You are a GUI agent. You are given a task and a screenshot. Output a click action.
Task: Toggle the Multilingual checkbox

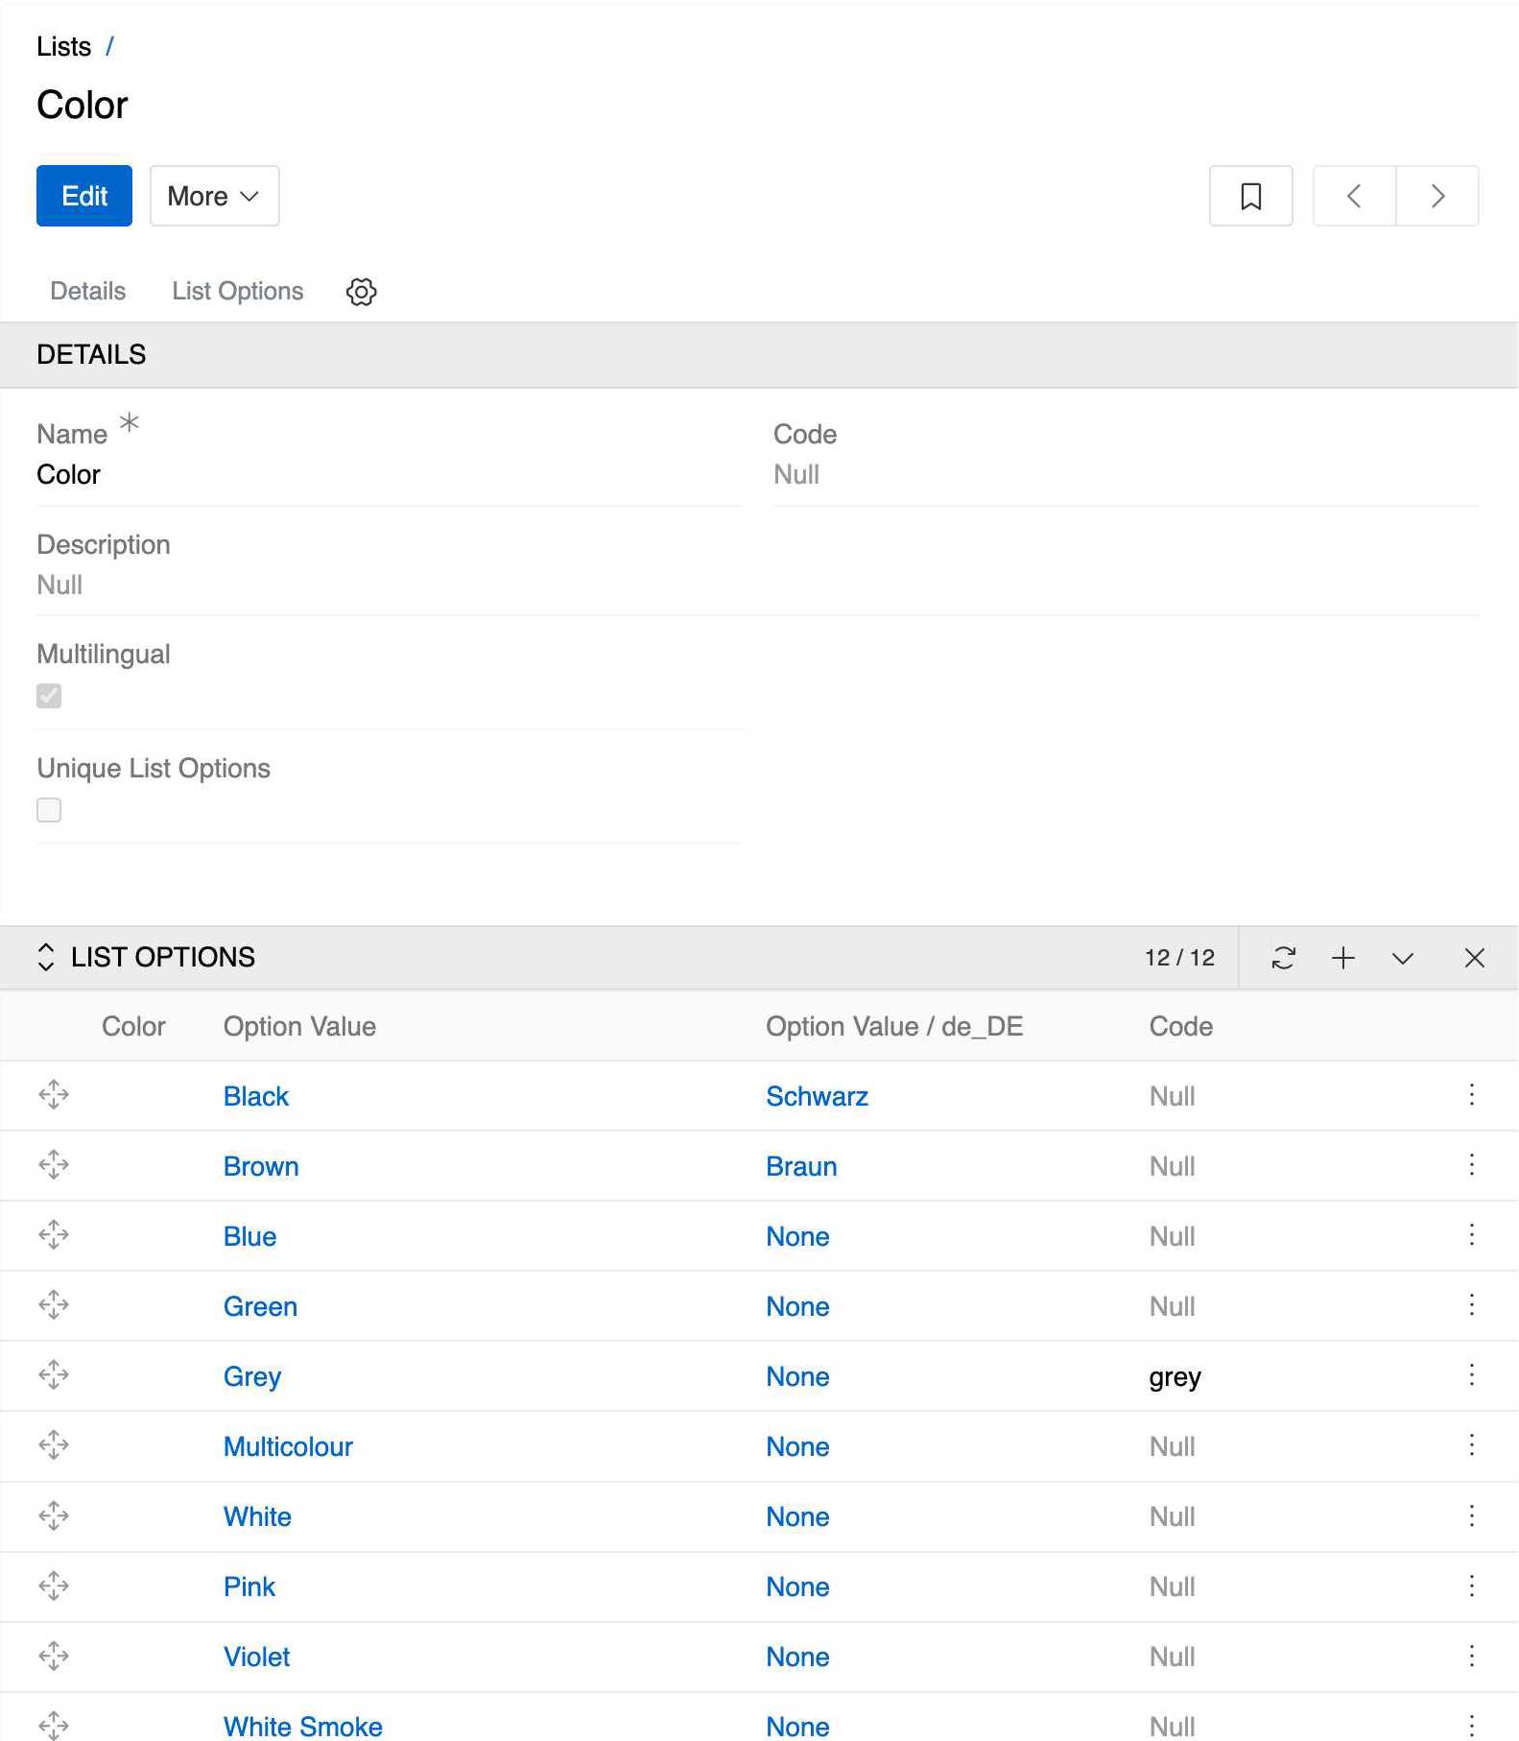click(49, 696)
